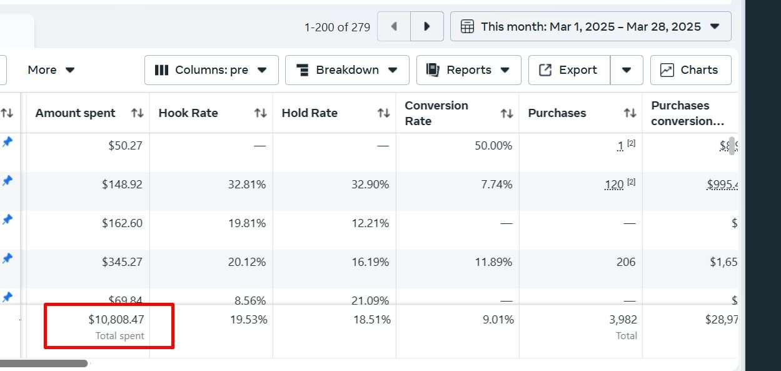The width and height of the screenshot is (781, 371).
Task: Open the Breakdown menu
Action: coord(347,70)
